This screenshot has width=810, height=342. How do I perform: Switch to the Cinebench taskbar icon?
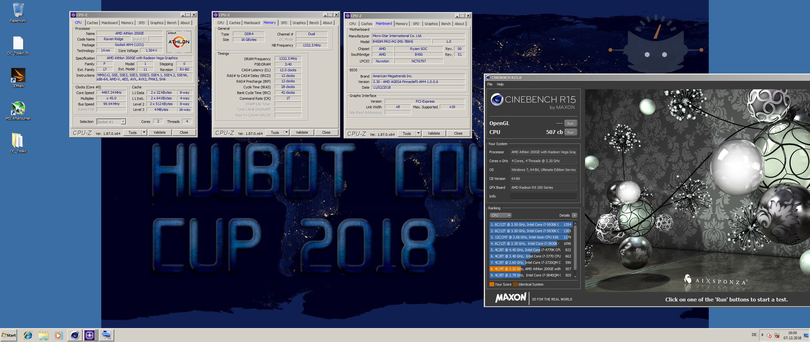[75, 335]
